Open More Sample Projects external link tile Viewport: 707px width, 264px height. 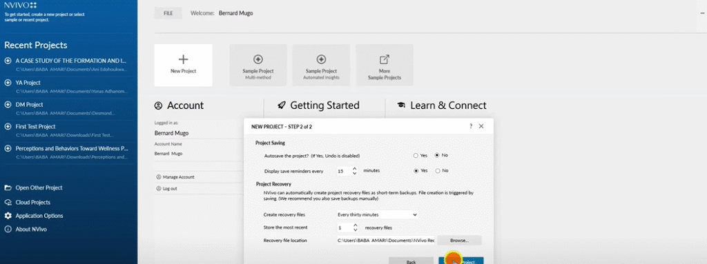pos(384,65)
